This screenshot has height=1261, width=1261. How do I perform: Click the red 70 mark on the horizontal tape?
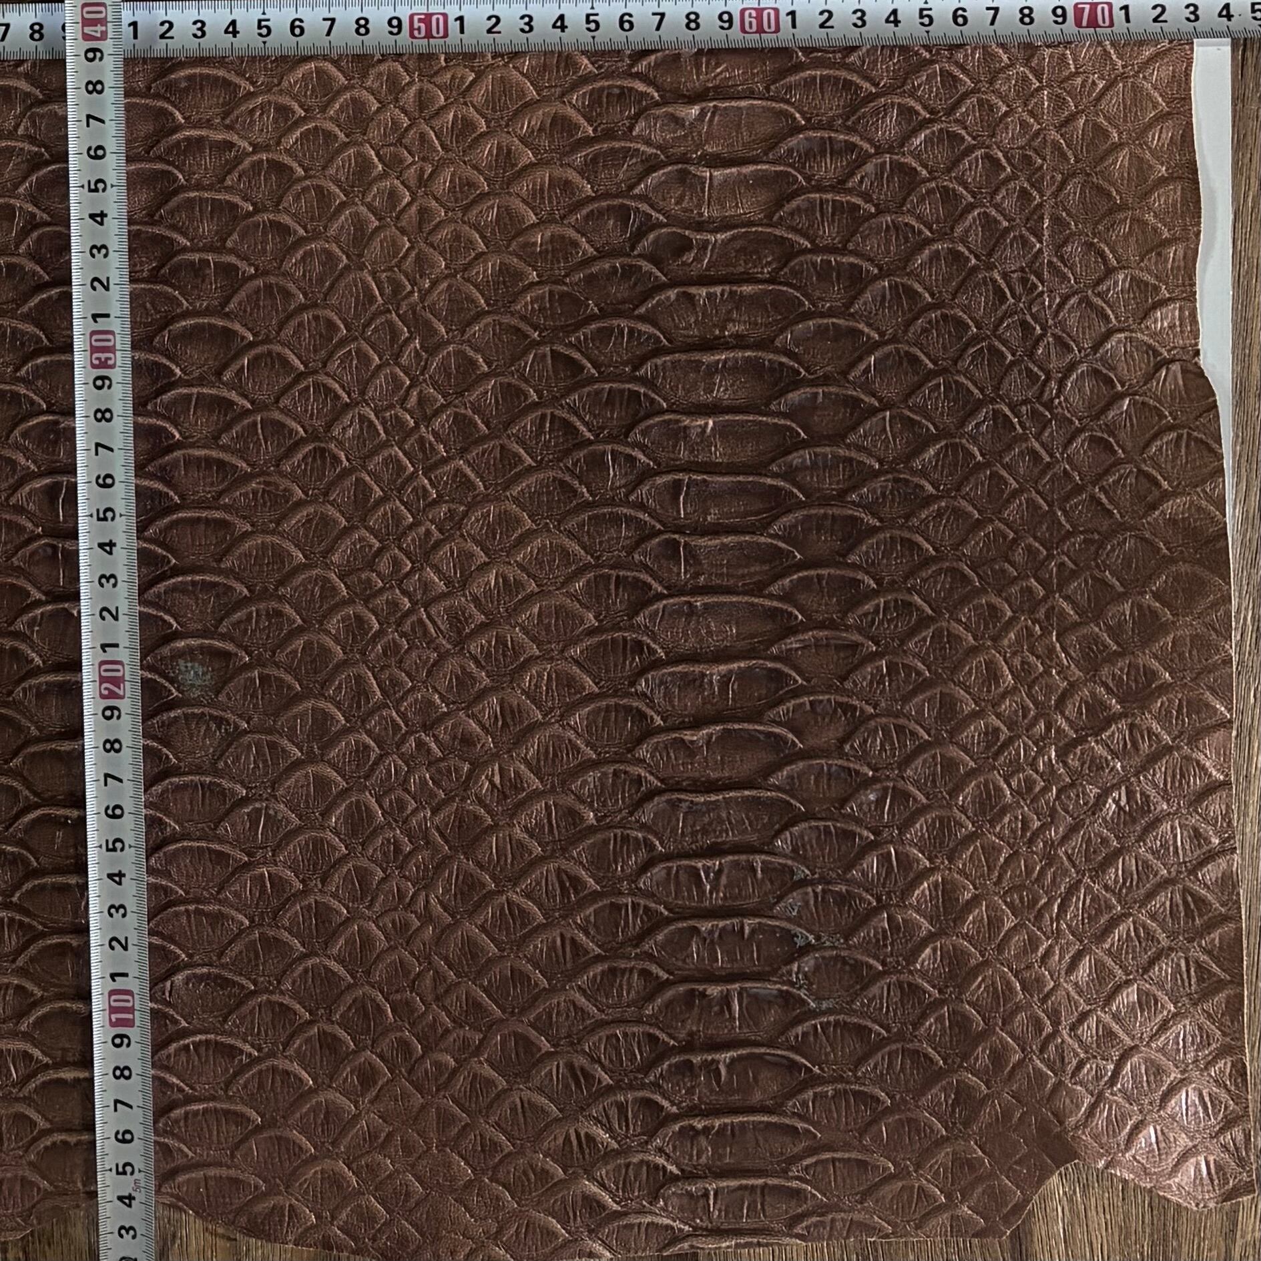1093,16
